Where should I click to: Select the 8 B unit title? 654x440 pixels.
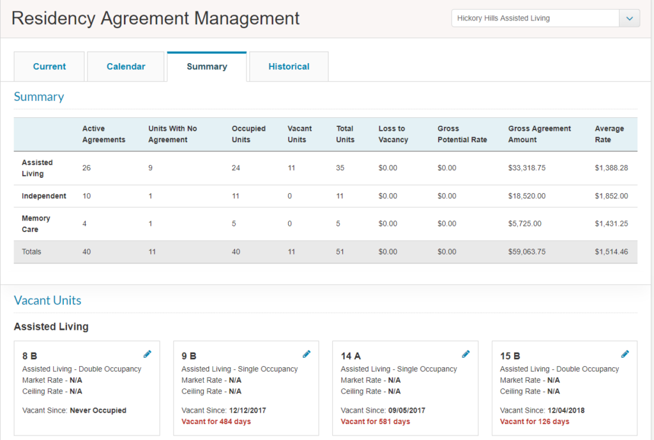pos(29,356)
